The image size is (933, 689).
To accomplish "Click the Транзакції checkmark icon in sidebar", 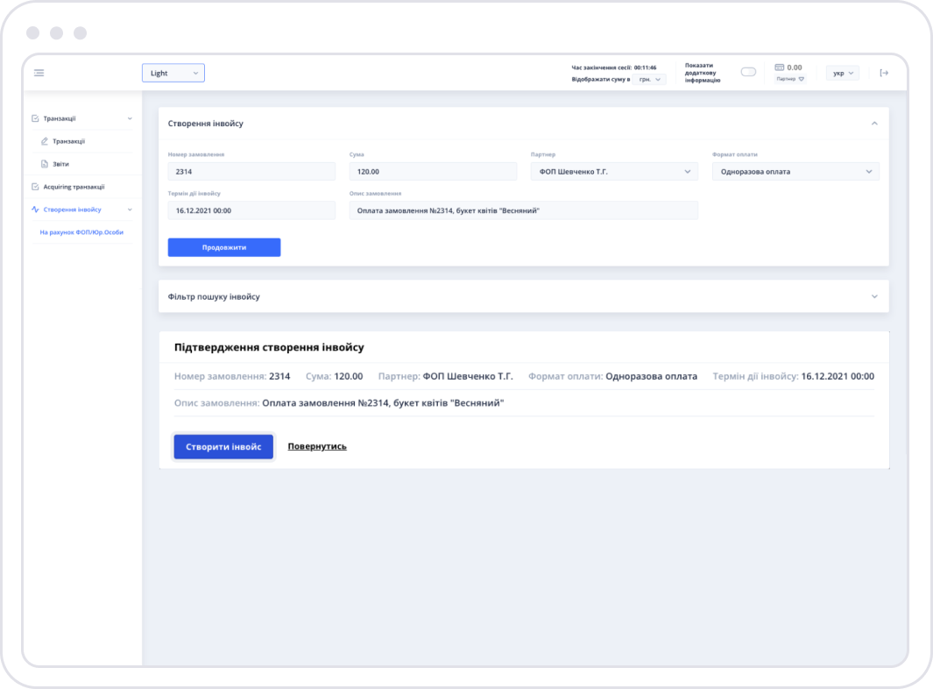I will 35,118.
